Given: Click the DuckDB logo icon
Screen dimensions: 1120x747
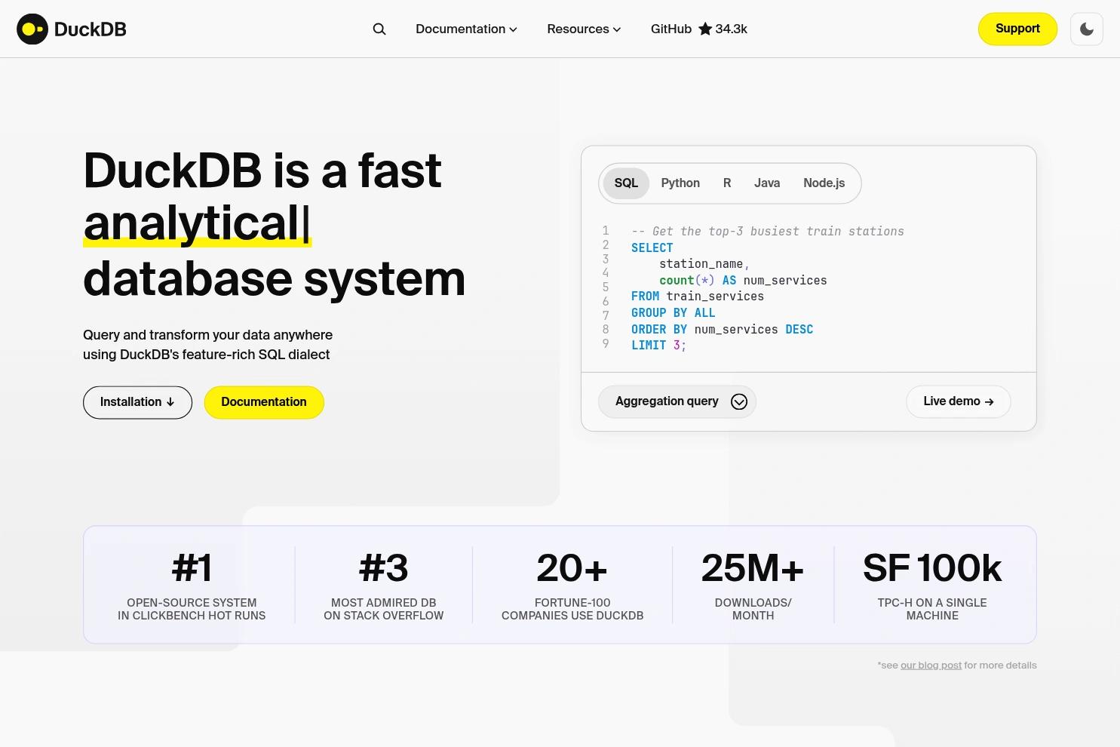Looking at the screenshot, I should (32, 29).
